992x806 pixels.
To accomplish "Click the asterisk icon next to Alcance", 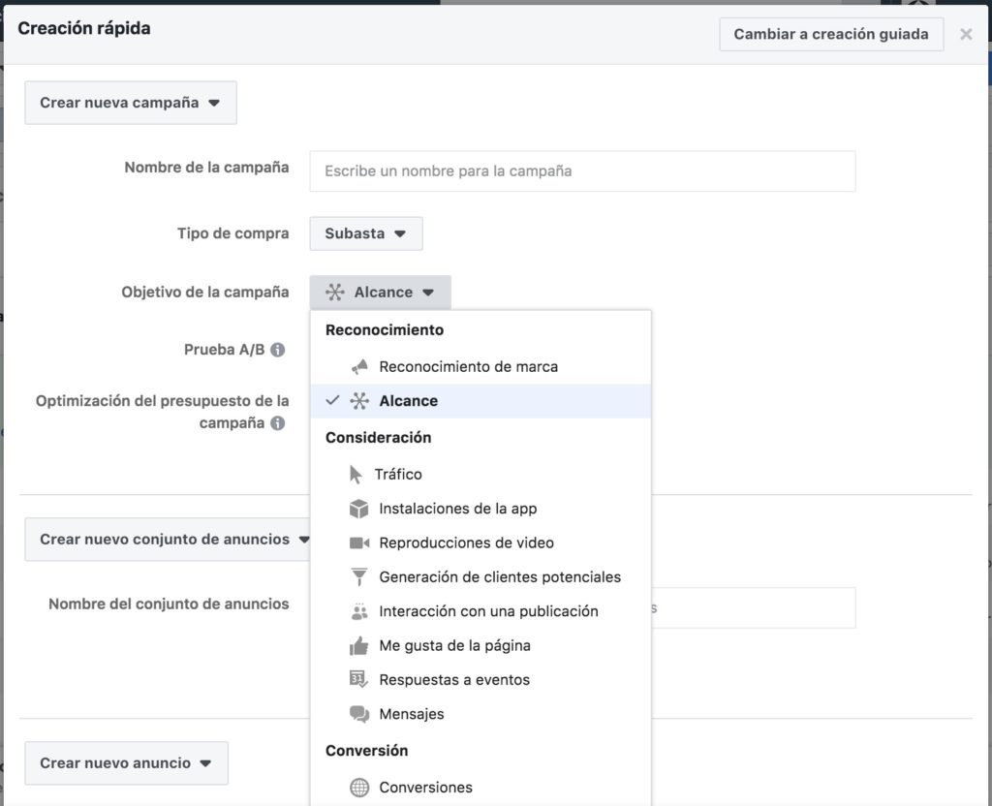I will (359, 401).
